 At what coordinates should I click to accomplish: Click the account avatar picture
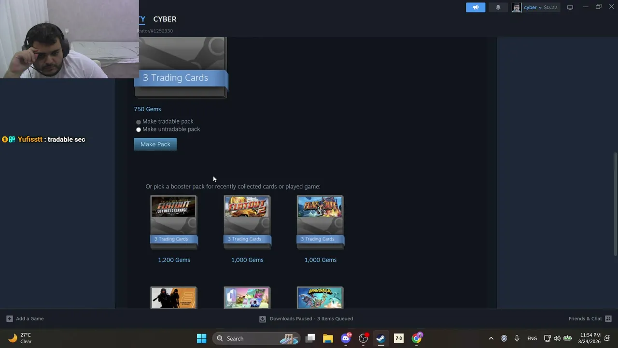coord(517,7)
